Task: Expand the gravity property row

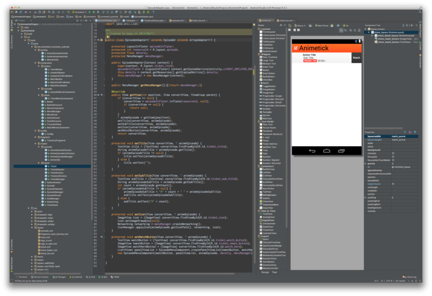Action: point(366,163)
